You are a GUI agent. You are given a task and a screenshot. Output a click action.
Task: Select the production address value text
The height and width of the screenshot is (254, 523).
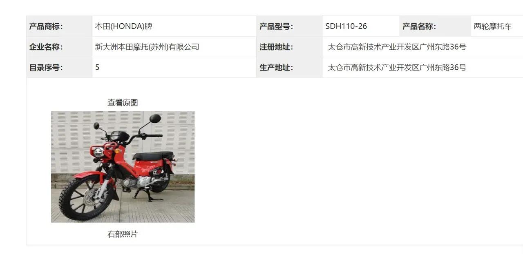pos(397,67)
